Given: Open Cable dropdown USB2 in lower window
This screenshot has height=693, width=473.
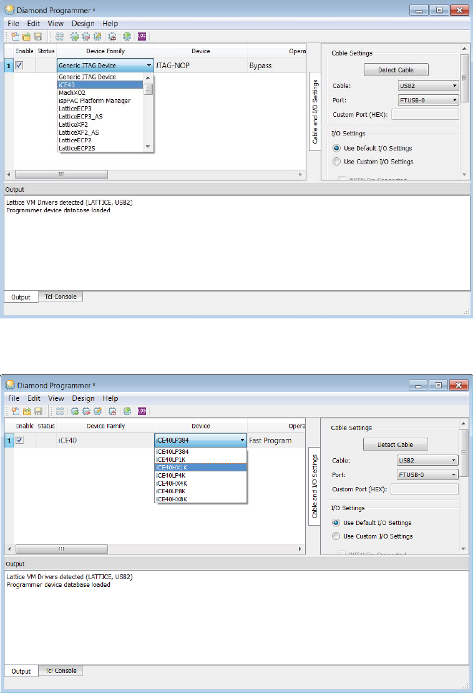Looking at the screenshot, I should [427, 461].
